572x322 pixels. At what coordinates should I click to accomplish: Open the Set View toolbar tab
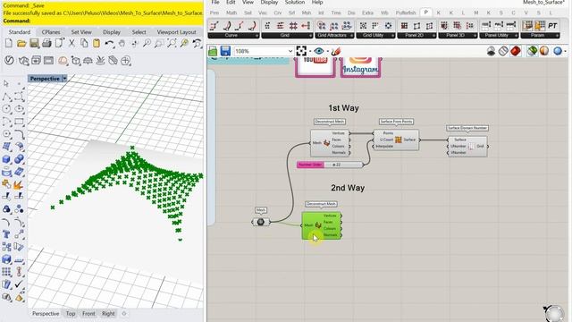point(81,32)
